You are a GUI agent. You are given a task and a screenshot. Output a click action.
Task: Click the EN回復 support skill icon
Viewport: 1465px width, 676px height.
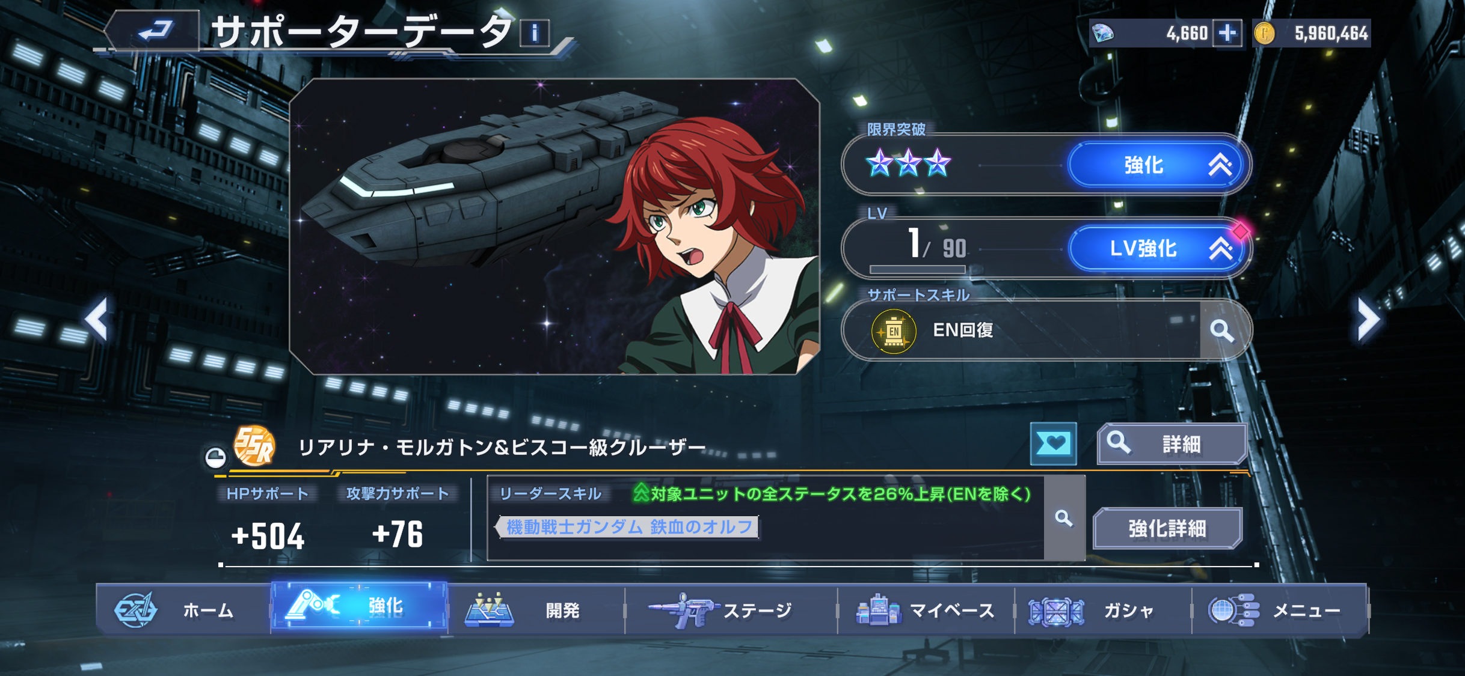[x=894, y=331]
